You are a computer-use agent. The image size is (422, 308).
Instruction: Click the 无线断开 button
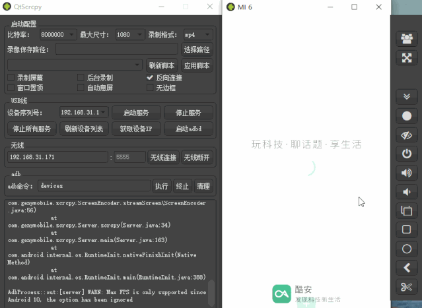(197, 158)
